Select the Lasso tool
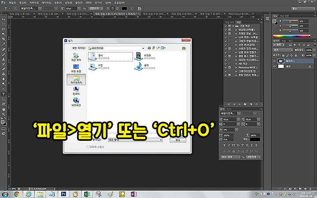Screen dimensions: 317x198 (4, 29)
